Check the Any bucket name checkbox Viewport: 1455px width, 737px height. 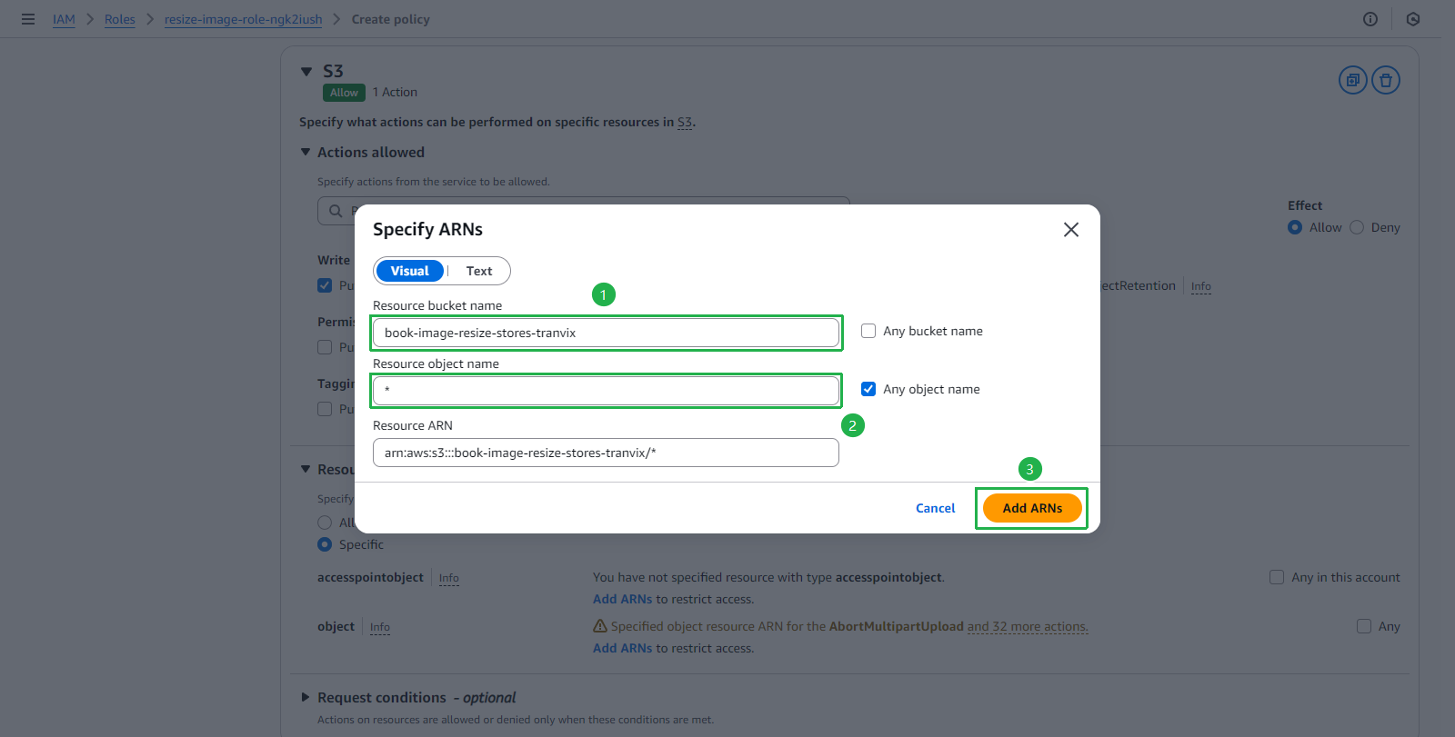click(x=868, y=331)
